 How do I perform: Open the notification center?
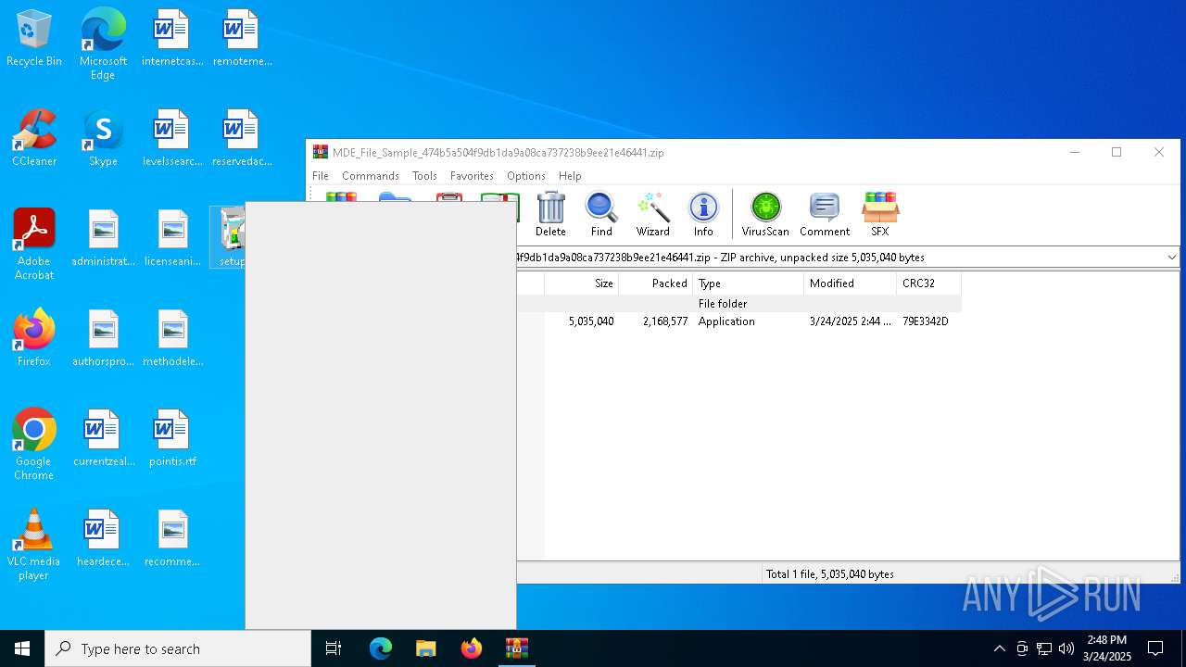[1155, 648]
